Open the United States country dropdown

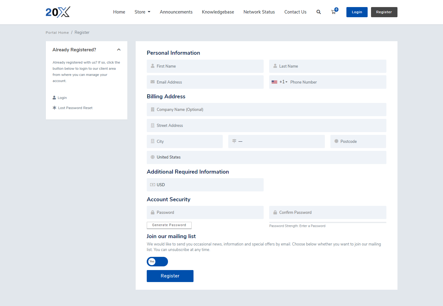coord(266,157)
